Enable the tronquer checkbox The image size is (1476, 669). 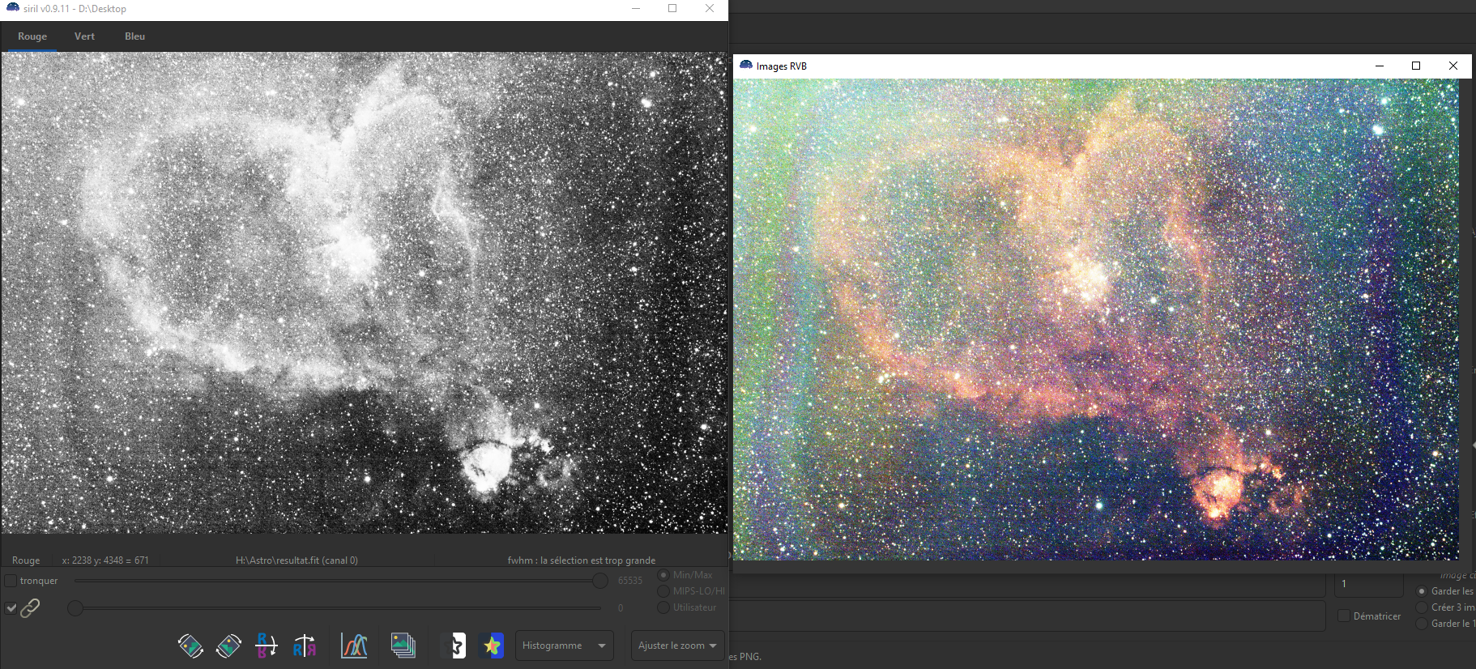[11, 581]
